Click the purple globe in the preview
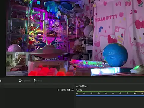Image resolution: width=144 pixels, height=108 pixels. (14, 48)
